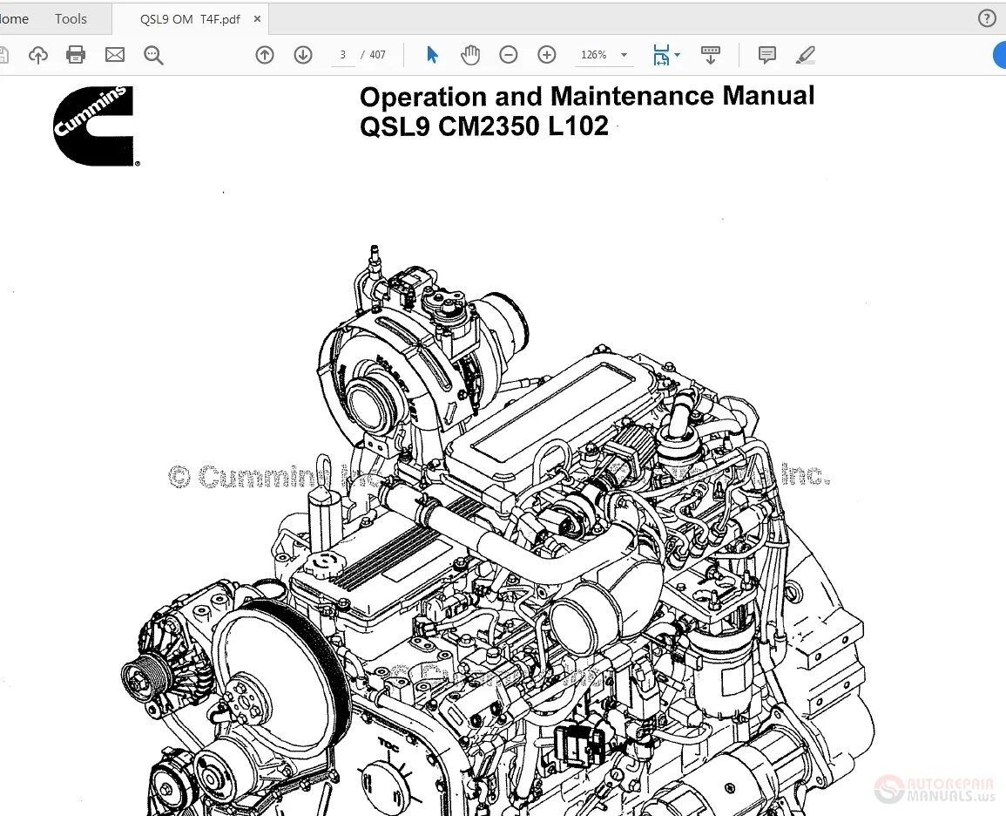The width and height of the screenshot is (1006, 816).
Task: Go to previous page arrow
Action: 264,55
